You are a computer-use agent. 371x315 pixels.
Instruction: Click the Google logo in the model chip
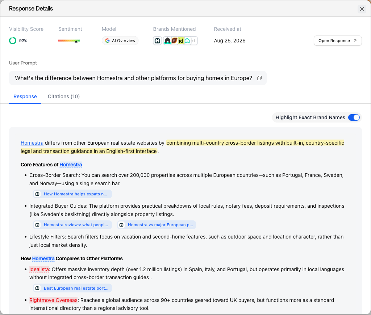click(x=107, y=41)
